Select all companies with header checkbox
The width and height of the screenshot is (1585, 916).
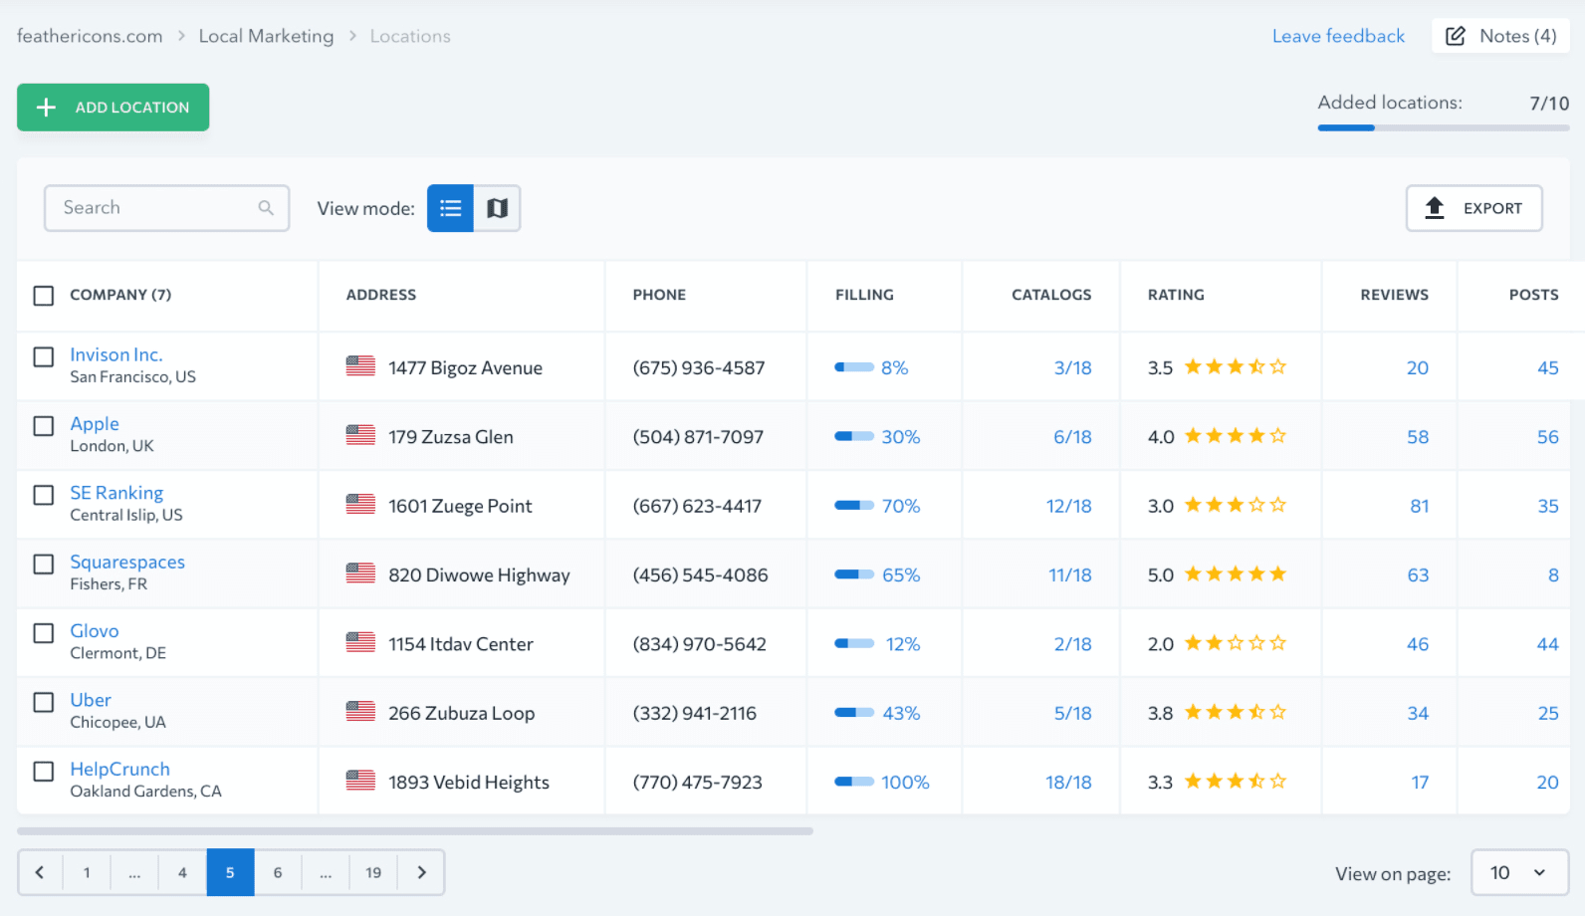point(44,296)
